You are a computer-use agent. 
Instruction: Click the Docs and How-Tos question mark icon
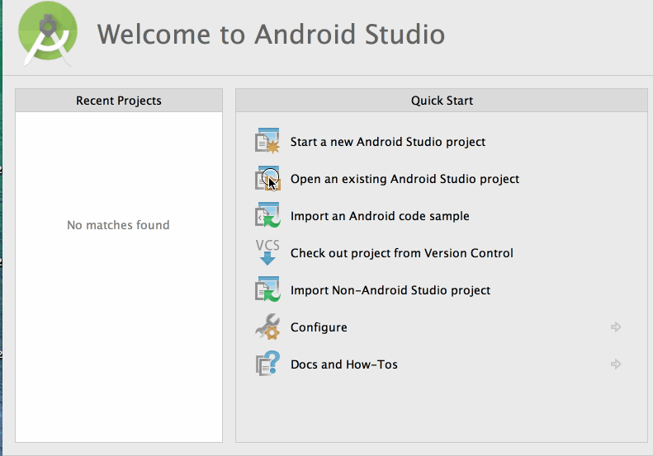click(267, 364)
